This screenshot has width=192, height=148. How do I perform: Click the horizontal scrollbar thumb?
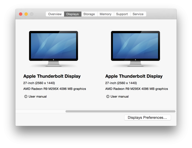(x=121, y=111)
